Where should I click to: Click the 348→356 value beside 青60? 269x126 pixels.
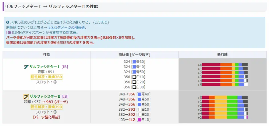click(127, 104)
